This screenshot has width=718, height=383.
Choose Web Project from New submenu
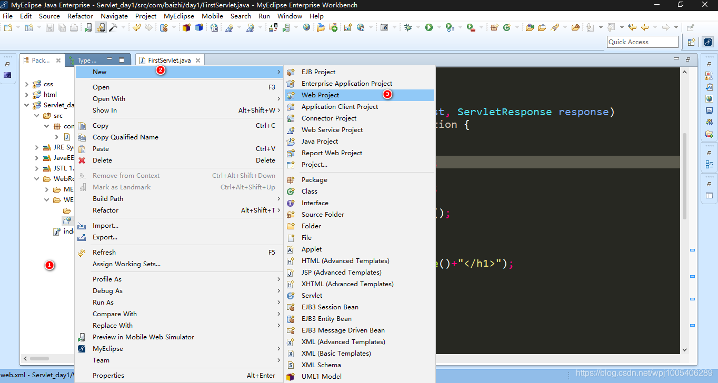tap(360, 95)
